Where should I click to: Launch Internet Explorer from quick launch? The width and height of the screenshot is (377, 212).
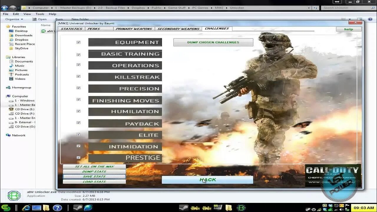26,208
